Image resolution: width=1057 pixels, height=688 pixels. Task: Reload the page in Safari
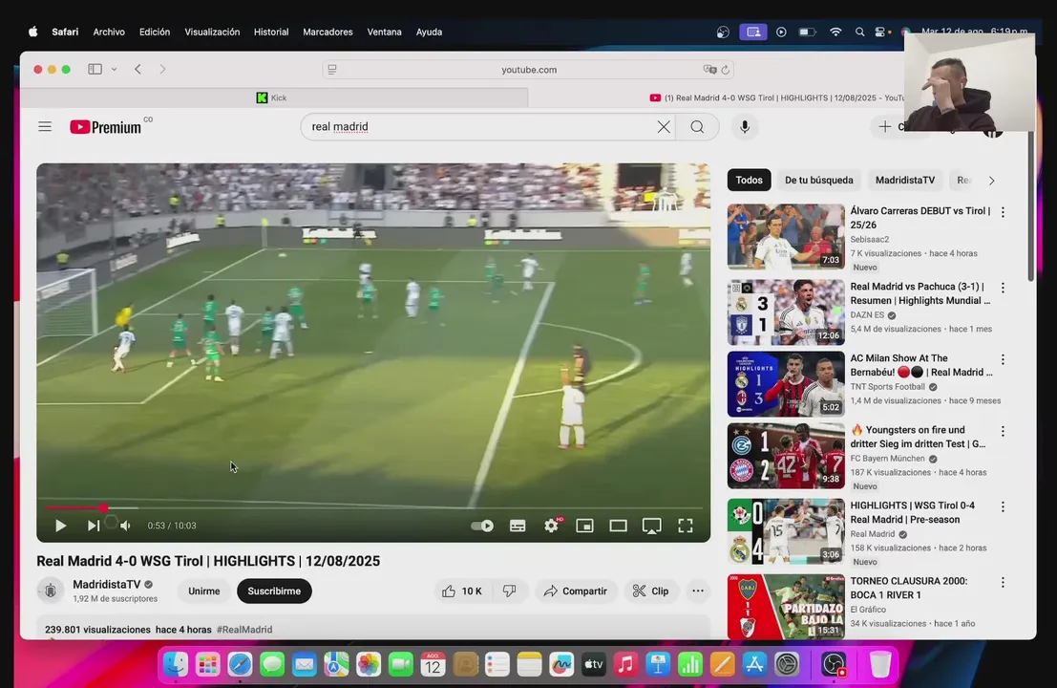[726, 70]
